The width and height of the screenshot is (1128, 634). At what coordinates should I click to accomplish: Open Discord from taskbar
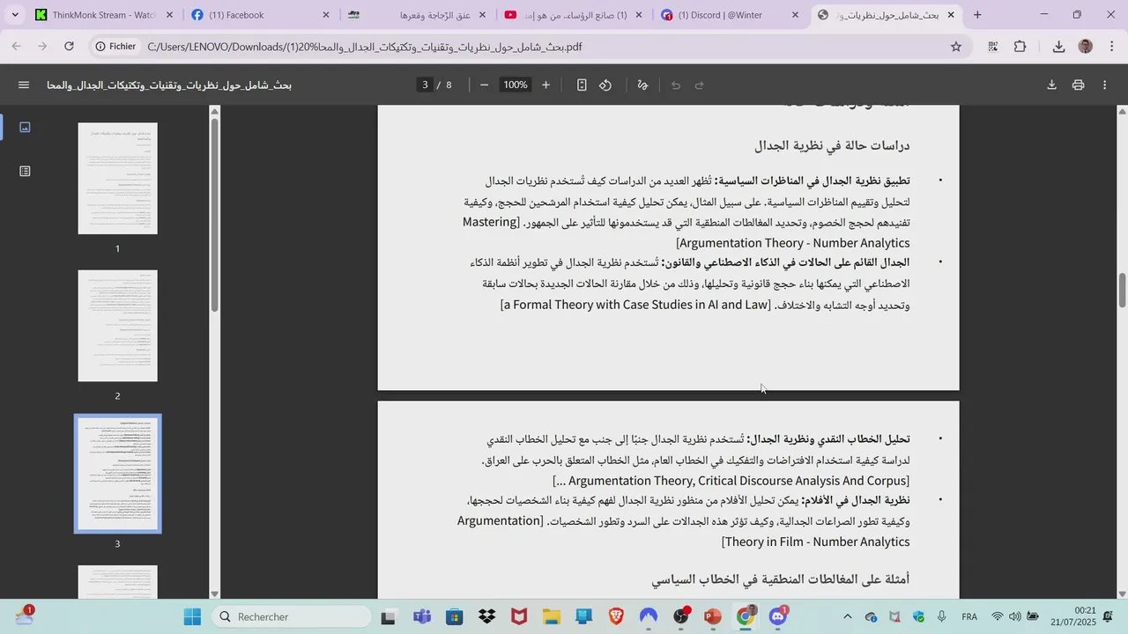pyautogui.click(x=778, y=617)
